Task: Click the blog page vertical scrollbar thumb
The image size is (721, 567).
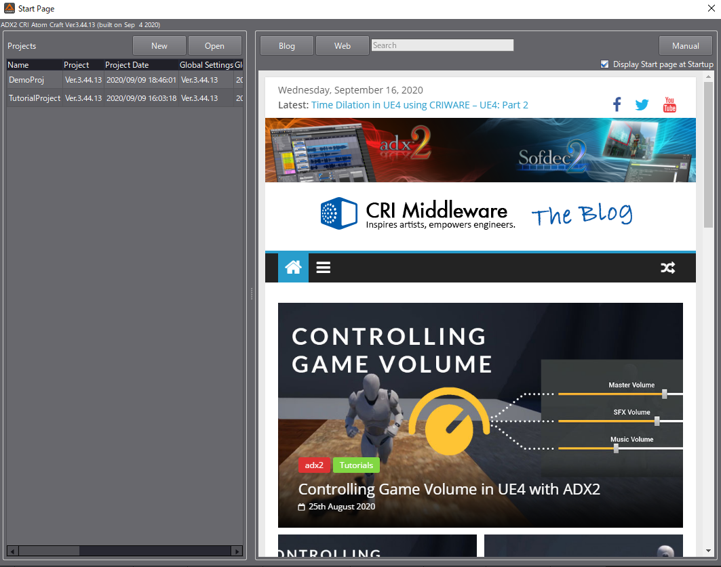Action: point(708,154)
